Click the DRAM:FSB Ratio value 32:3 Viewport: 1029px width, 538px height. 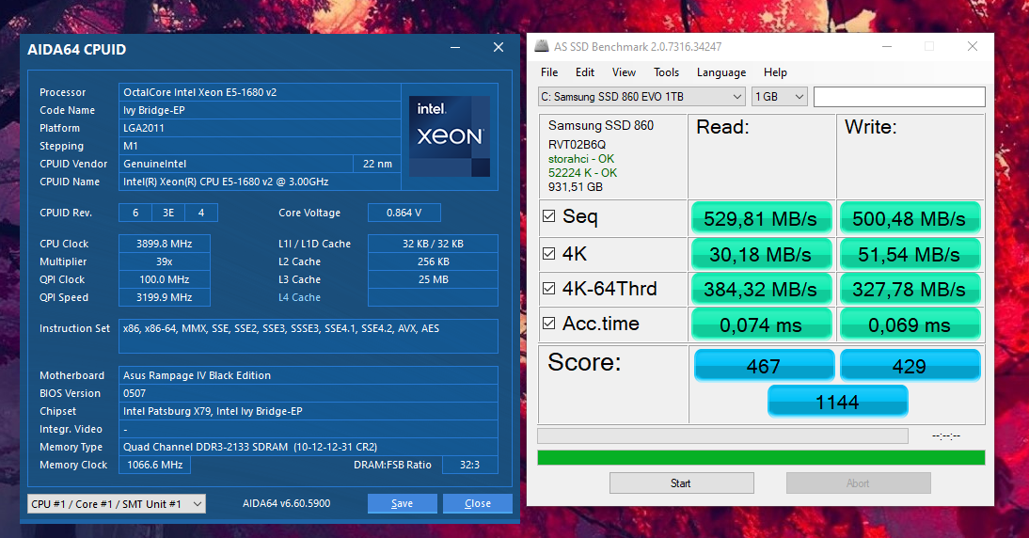pos(470,465)
